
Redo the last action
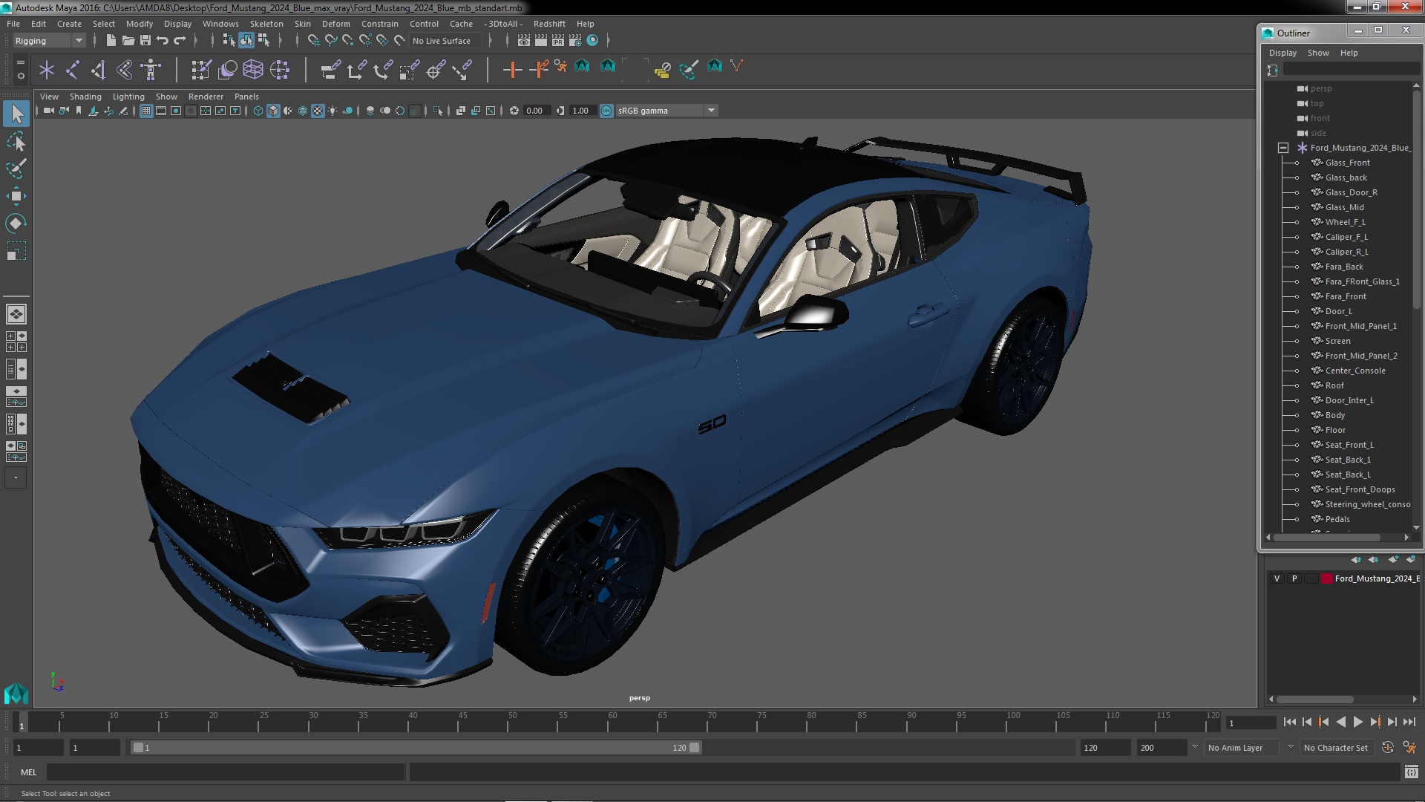coord(180,41)
